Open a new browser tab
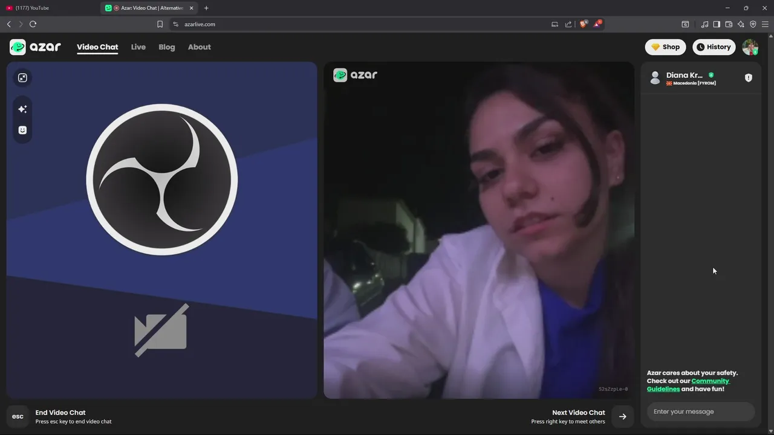 (x=206, y=8)
